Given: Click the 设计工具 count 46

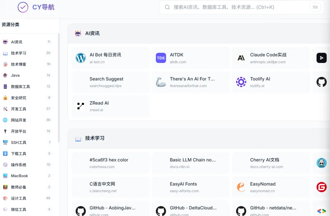Looking at the screenshot, I should pos(48,198).
